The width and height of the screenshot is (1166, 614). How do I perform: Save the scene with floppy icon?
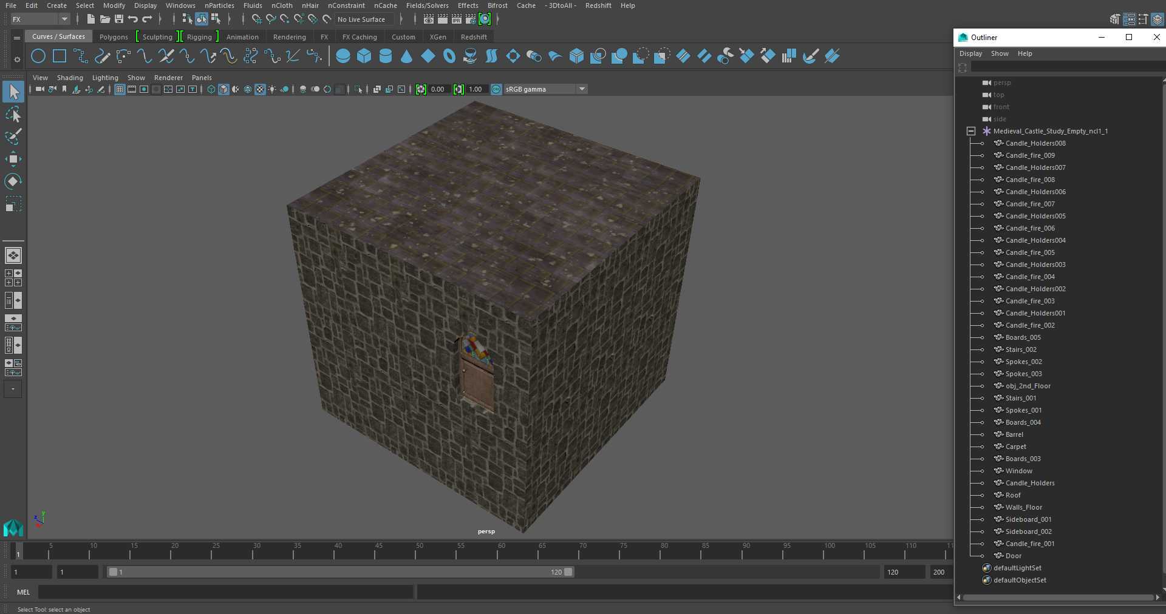click(119, 19)
